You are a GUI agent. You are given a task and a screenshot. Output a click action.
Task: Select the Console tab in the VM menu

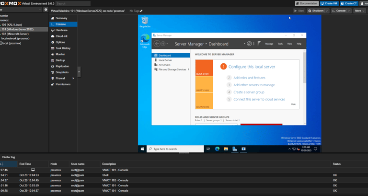point(63,24)
